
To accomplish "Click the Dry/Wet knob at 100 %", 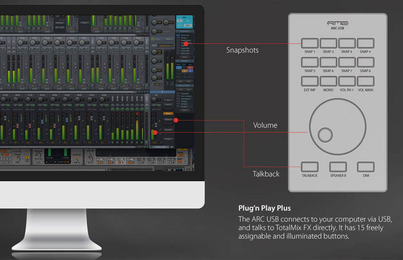I will point(77,159).
